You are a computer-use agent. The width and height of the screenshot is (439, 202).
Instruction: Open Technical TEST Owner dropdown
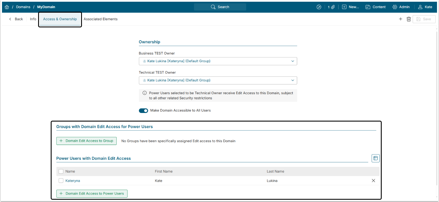[218, 80]
